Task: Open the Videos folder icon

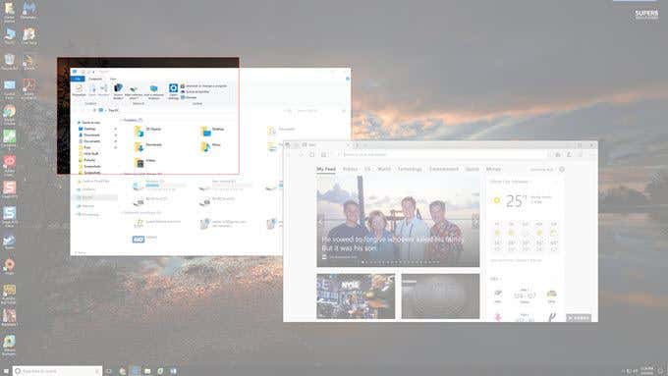Action: click(x=139, y=163)
